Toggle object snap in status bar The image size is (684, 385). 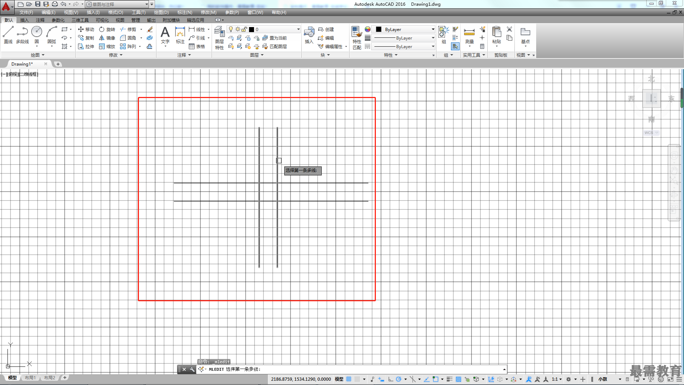click(x=435, y=379)
